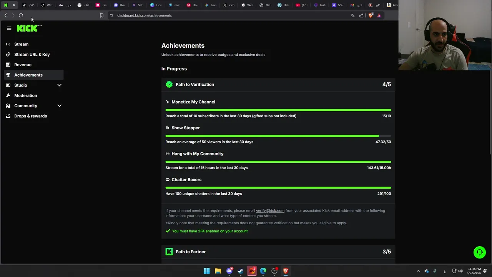Open Brave Shields lion icon
This screenshot has height=277, width=492.
(x=371, y=15)
